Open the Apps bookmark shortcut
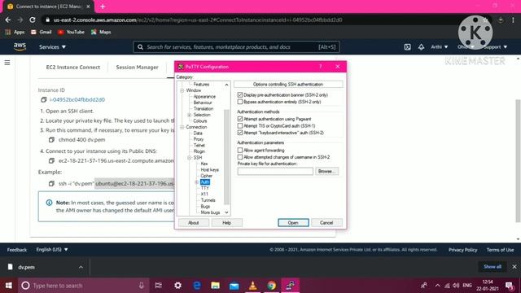The height and width of the screenshot is (293, 521). (x=15, y=32)
